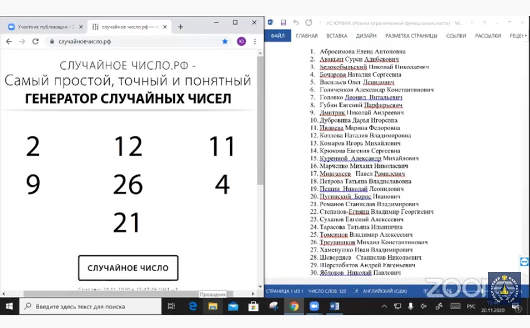Screen dimensions: 530x328
Task: Click the Zoom taskbar icon
Action: click(x=314, y=306)
